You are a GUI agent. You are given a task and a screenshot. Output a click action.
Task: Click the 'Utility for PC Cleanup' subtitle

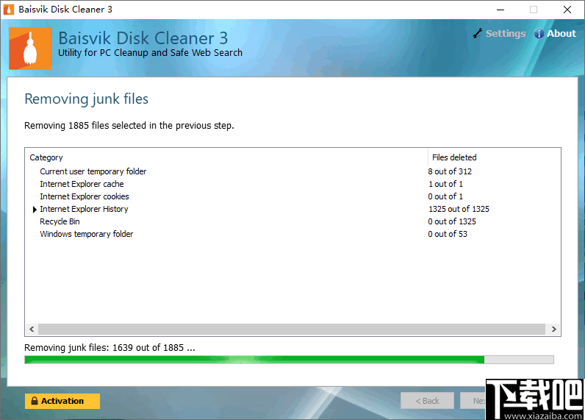150,53
